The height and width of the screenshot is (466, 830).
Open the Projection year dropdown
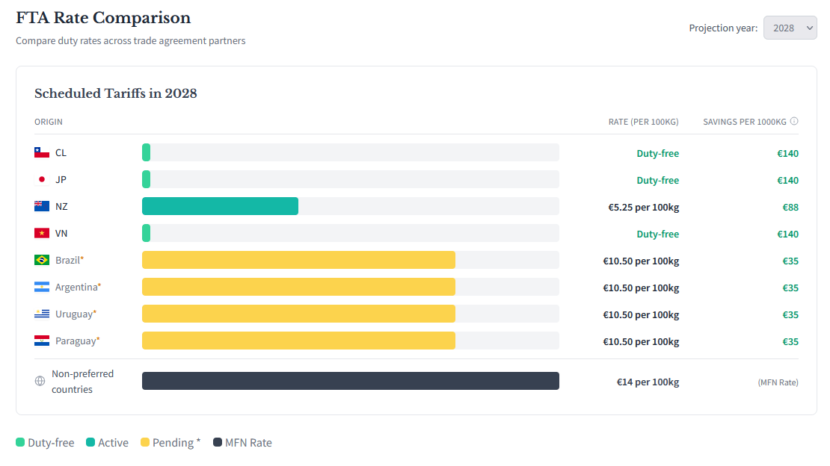pos(790,27)
